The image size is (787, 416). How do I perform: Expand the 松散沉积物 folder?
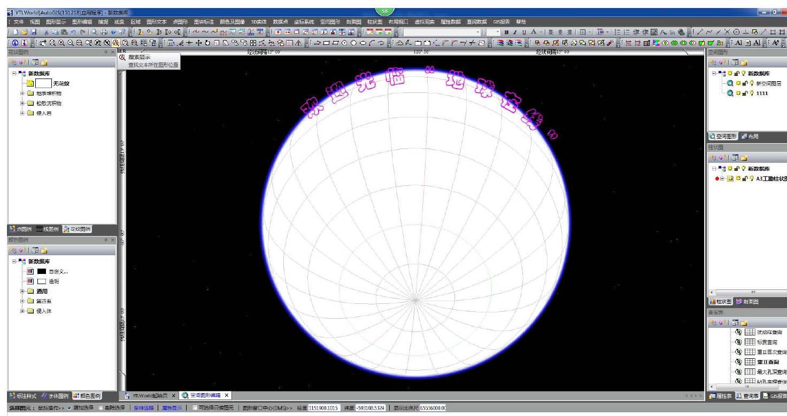22,103
